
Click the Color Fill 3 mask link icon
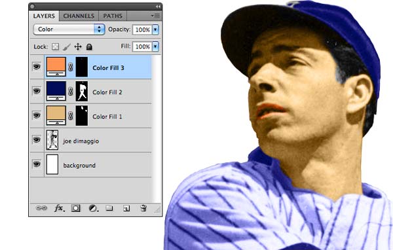tap(71, 67)
